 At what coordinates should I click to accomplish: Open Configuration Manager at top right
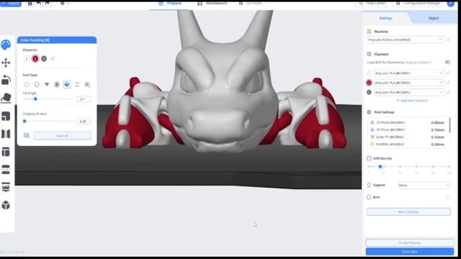coord(418,4)
